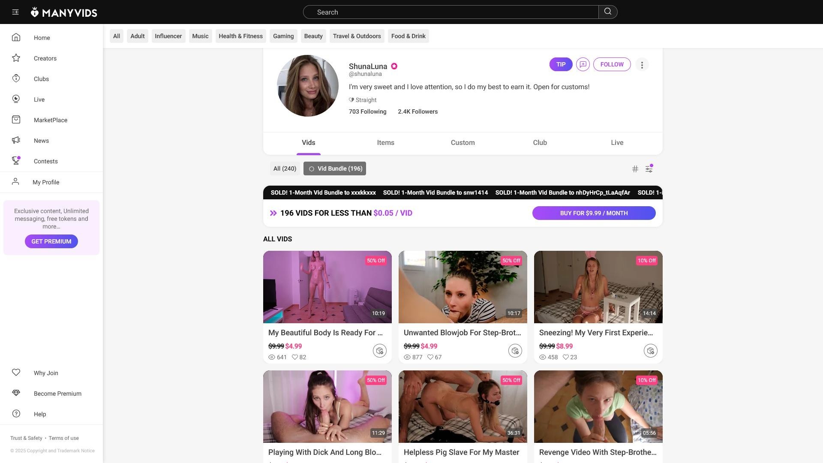Click BUY FOR $9.99 / MONTH
Viewport: 823px width, 463px height.
click(x=594, y=213)
